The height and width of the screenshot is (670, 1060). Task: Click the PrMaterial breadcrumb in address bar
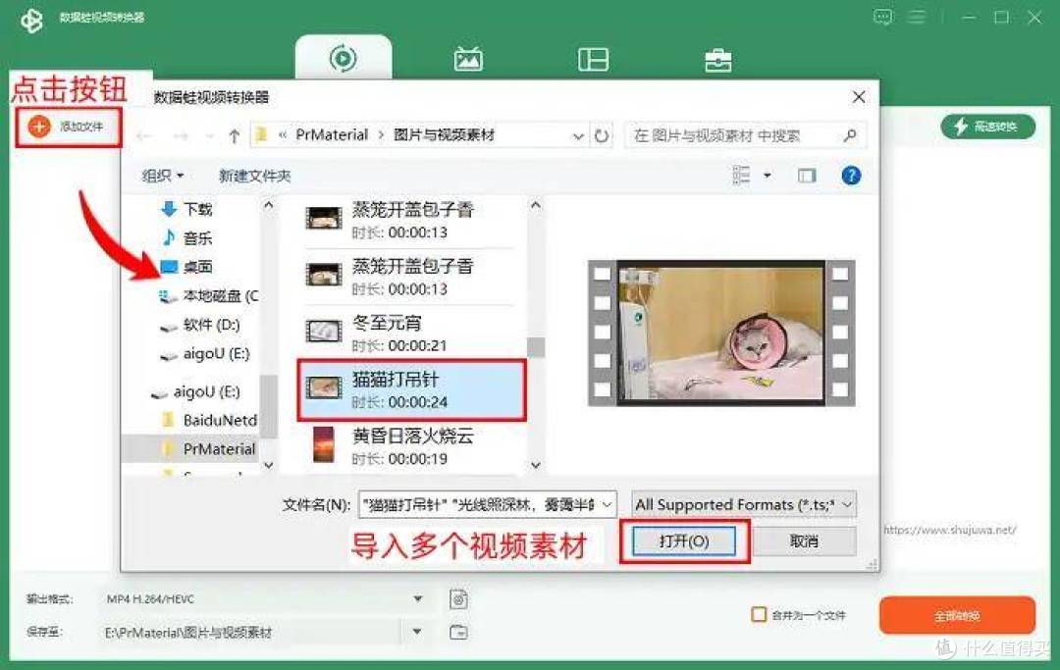(x=332, y=135)
